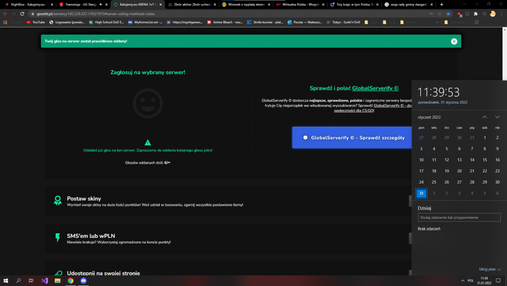Open the High School DxD bookmark
Image resolution: width=507 pixels, height=286 pixels.
point(106,22)
